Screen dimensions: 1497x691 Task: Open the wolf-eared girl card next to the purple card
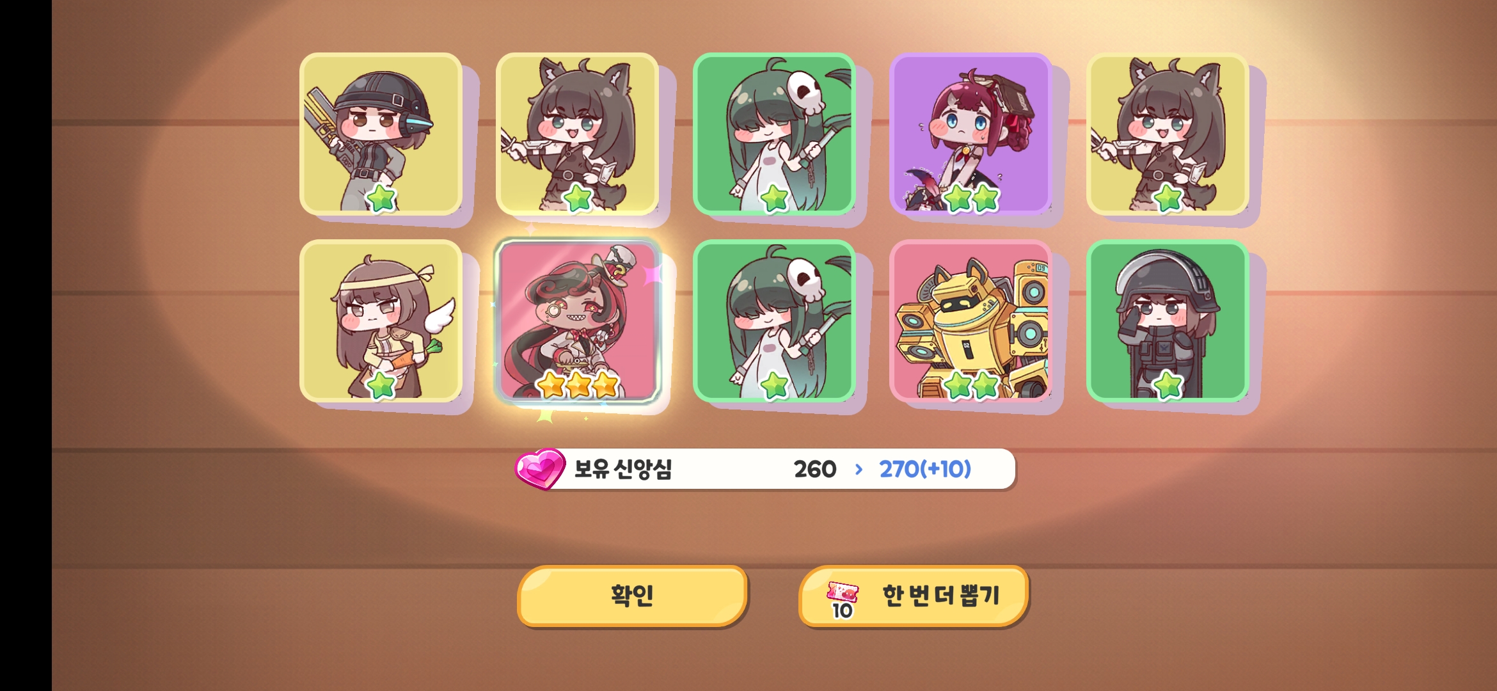1168,134
